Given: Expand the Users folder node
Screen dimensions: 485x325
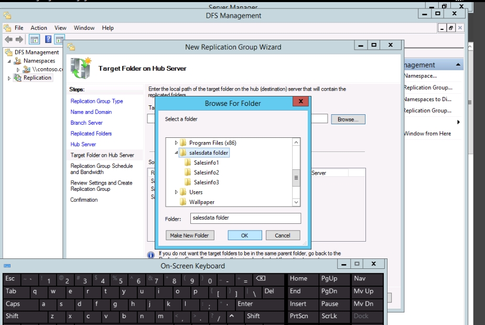Looking at the screenshot, I should click(177, 192).
